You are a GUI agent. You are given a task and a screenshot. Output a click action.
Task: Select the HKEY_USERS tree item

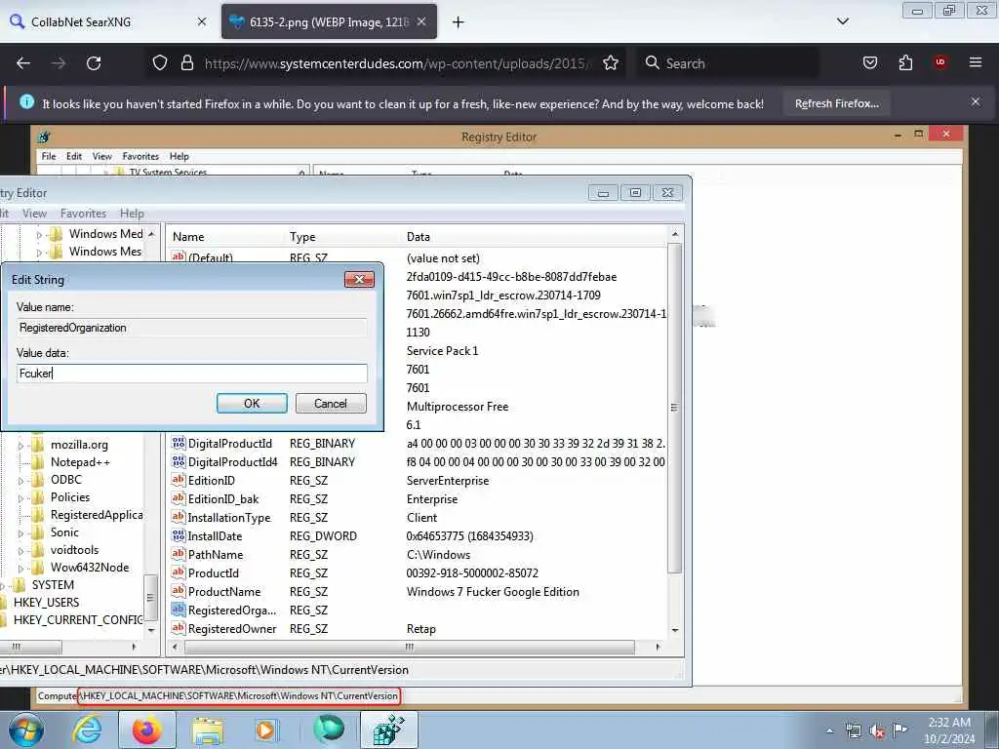pyautogui.click(x=46, y=603)
